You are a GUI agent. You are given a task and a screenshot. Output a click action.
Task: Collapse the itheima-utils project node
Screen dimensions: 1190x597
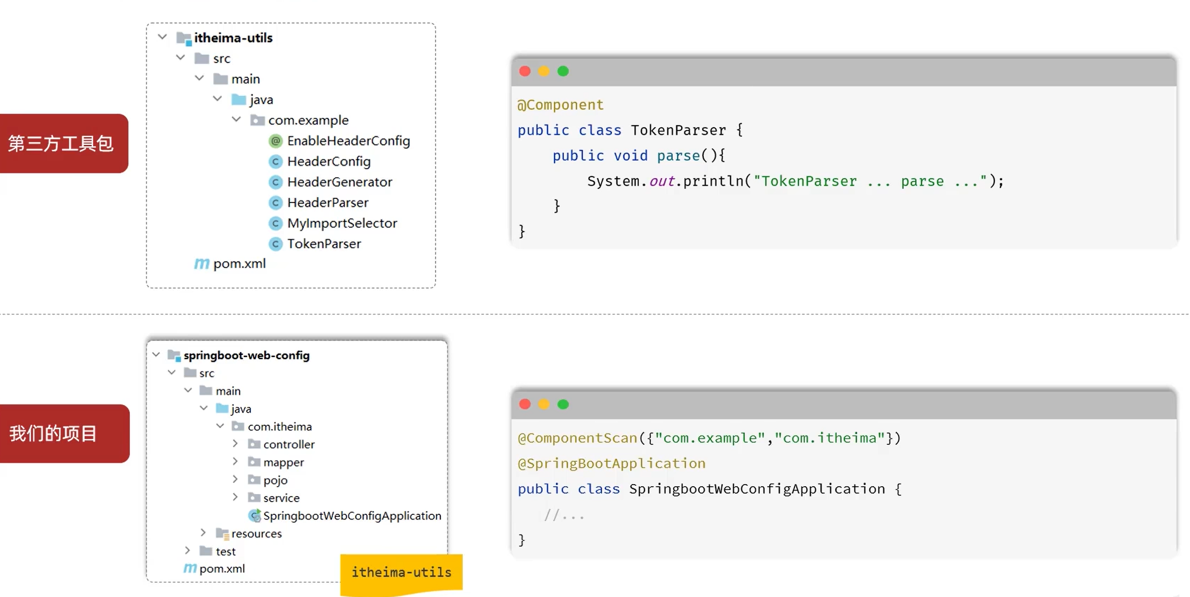162,37
